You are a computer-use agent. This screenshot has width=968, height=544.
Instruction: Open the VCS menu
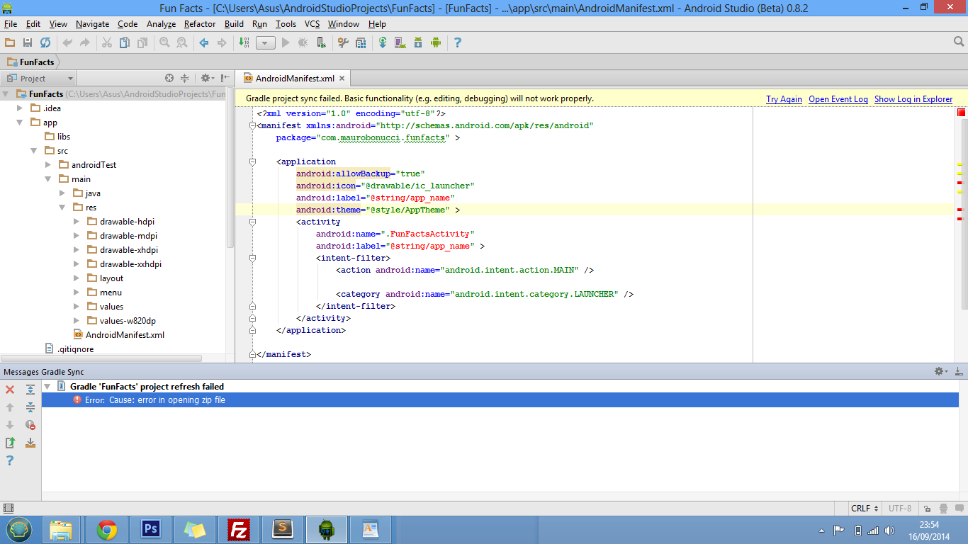coord(312,24)
